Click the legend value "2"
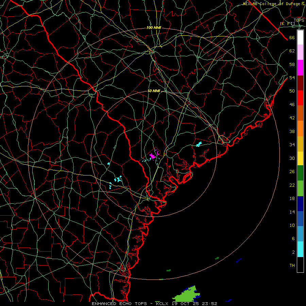The width and height of the screenshot is (306, 306). pos(293,252)
